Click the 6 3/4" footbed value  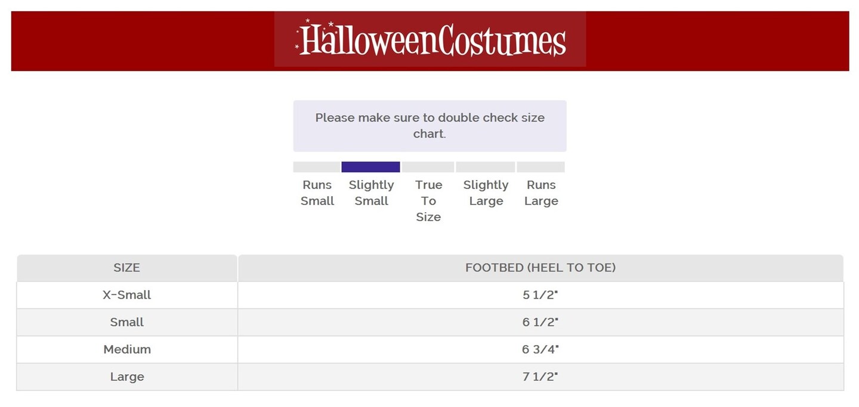coord(540,350)
